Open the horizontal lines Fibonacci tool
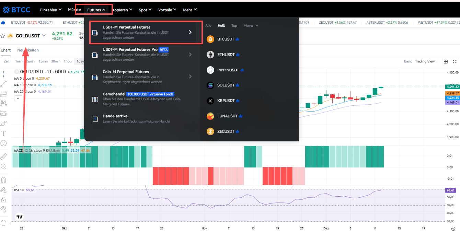The image size is (460, 232). coord(4,93)
